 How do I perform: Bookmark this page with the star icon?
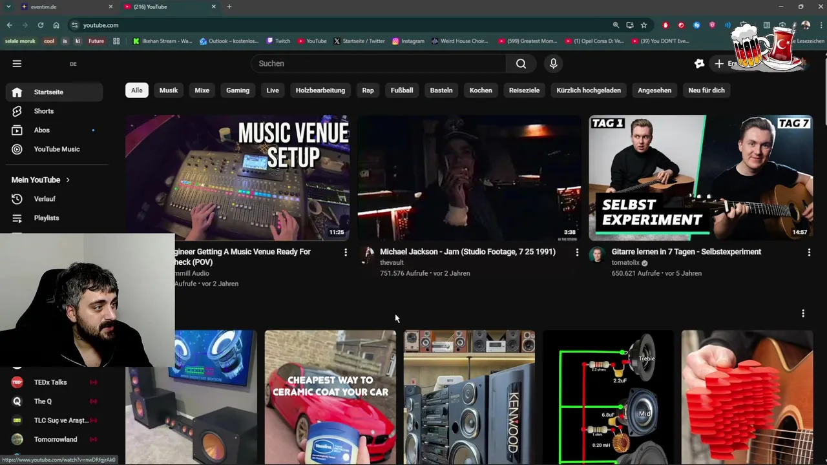(x=644, y=25)
